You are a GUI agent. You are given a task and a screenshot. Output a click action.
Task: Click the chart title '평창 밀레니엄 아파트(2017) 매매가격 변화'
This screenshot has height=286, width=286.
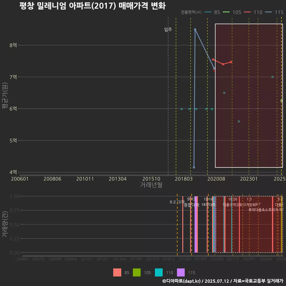click(92, 6)
